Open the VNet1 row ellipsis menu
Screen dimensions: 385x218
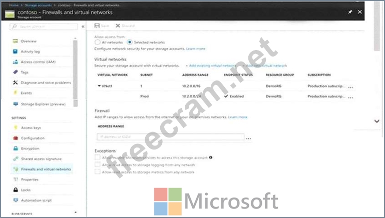click(x=350, y=87)
